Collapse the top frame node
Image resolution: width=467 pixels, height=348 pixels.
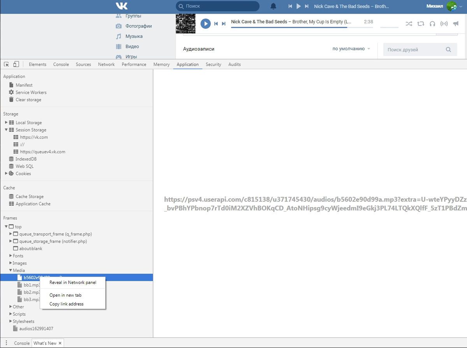6,227
